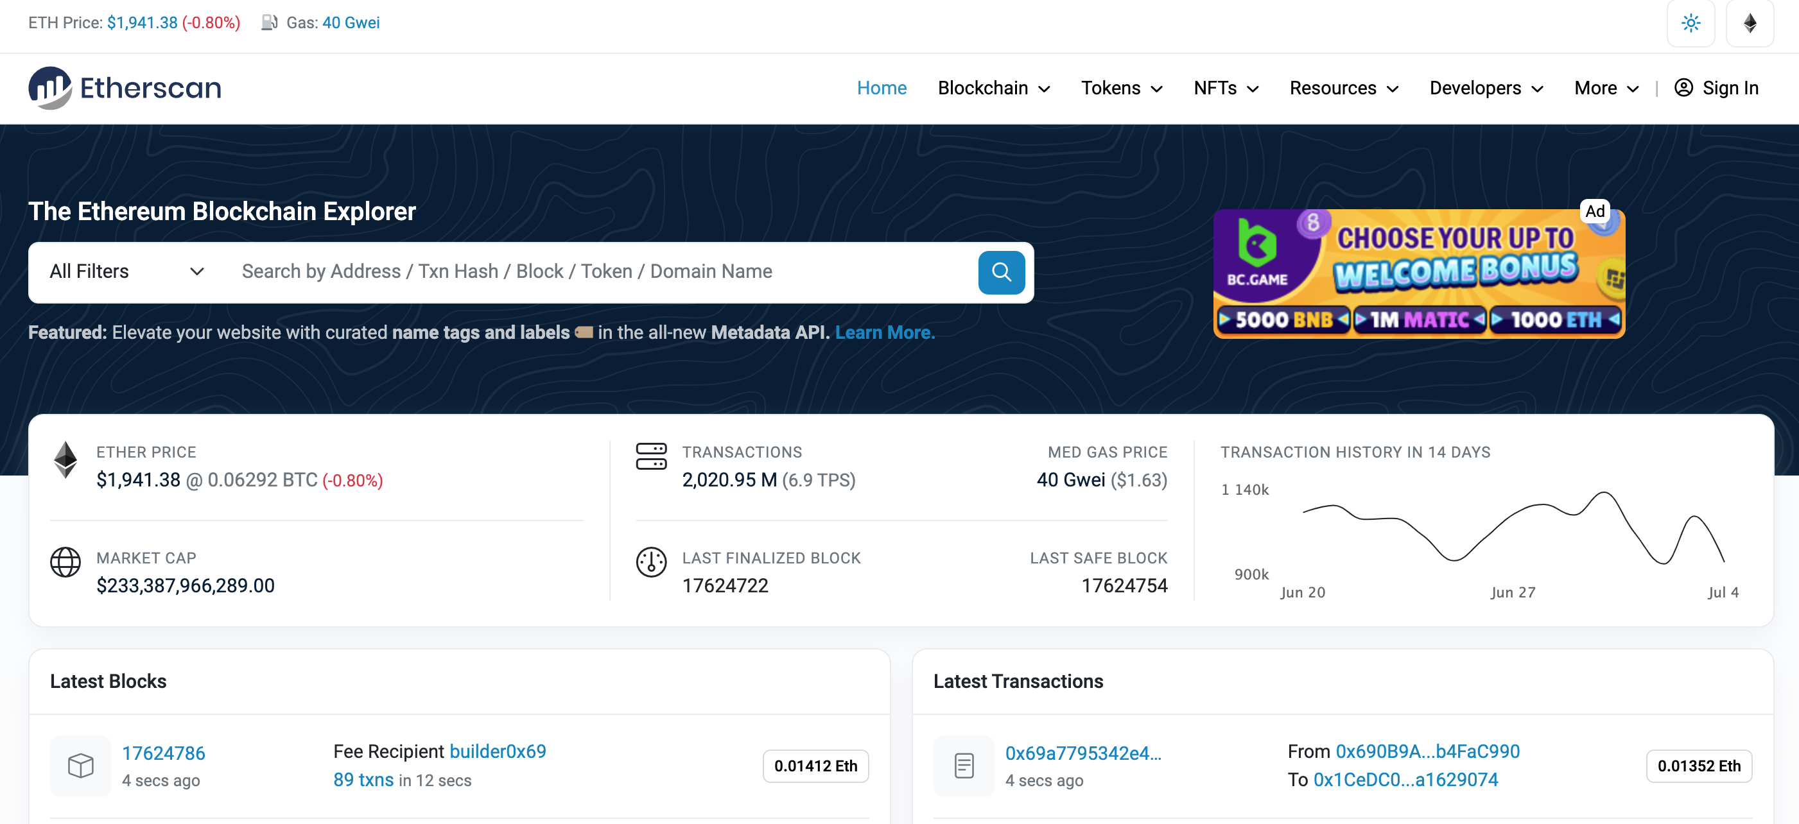Click the 0.01412 Eth block reward badge
The width and height of the screenshot is (1799, 824).
click(x=815, y=766)
